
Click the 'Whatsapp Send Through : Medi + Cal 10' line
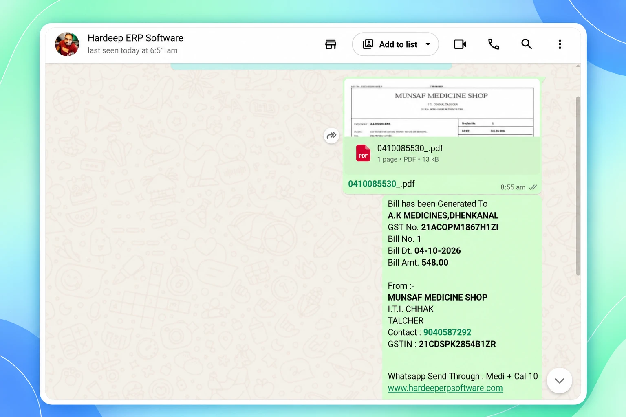click(x=463, y=376)
